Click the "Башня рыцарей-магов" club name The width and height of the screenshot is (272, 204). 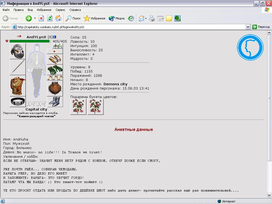pos(36,116)
